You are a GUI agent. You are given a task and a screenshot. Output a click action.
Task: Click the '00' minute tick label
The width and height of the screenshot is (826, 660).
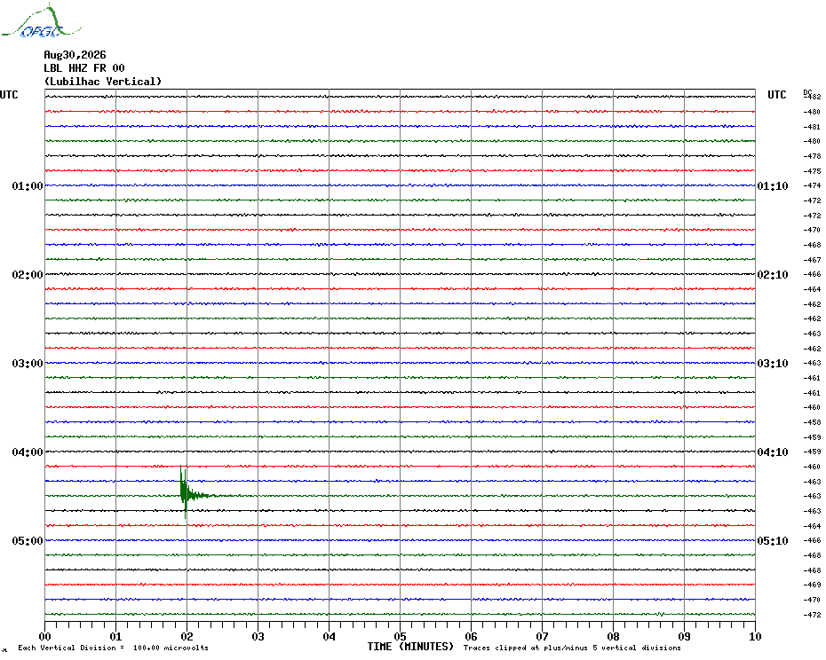tap(44, 637)
